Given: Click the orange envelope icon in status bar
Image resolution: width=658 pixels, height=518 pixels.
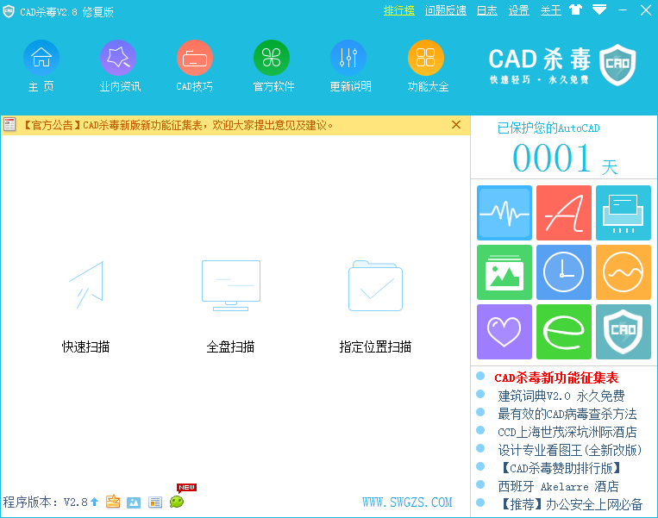Looking at the screenshot, I should 113,502.
